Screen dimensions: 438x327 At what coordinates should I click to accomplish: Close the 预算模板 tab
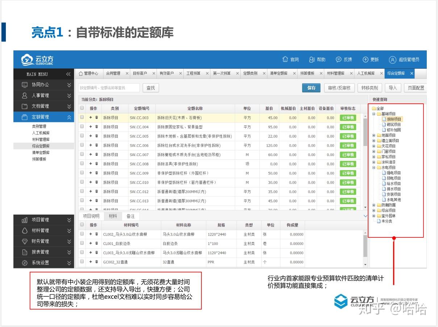tap(321, 73)
